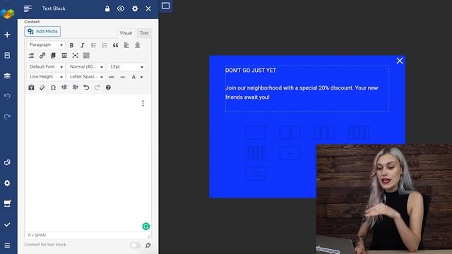
Task: Switch to the Text editor tab
Action: (144, 33)
